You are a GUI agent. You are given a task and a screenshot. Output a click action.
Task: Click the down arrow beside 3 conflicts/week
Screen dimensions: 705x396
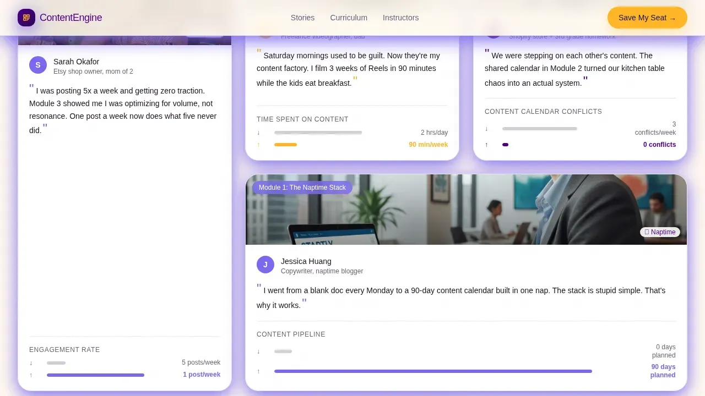(486, 129)
